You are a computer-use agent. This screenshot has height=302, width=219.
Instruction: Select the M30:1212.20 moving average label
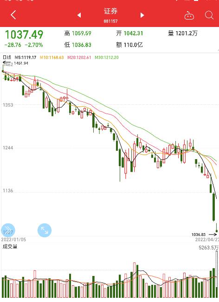[x=107, y=57]
